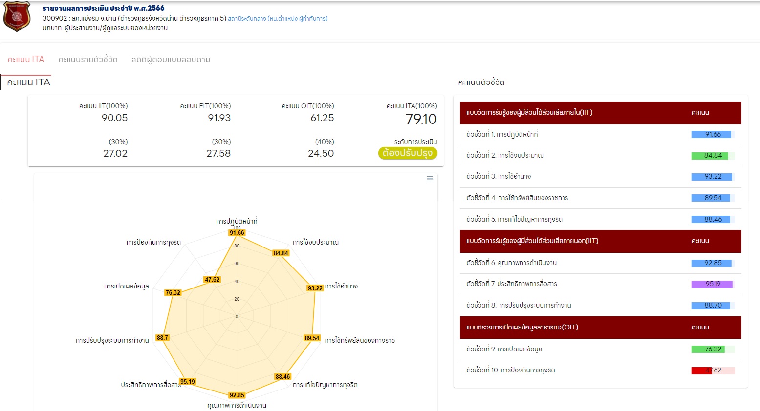The image size is (760, 411).
Task: Click the สถานีระดับกลาง station level link
Action: coord(278,19)
